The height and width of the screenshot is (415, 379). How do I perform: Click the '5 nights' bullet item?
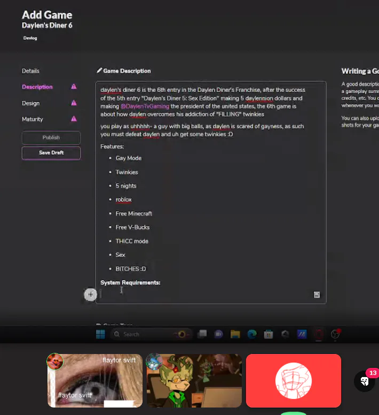[126, 186]
